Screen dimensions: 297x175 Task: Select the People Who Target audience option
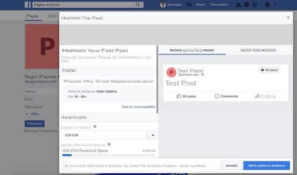pos(109,81)
